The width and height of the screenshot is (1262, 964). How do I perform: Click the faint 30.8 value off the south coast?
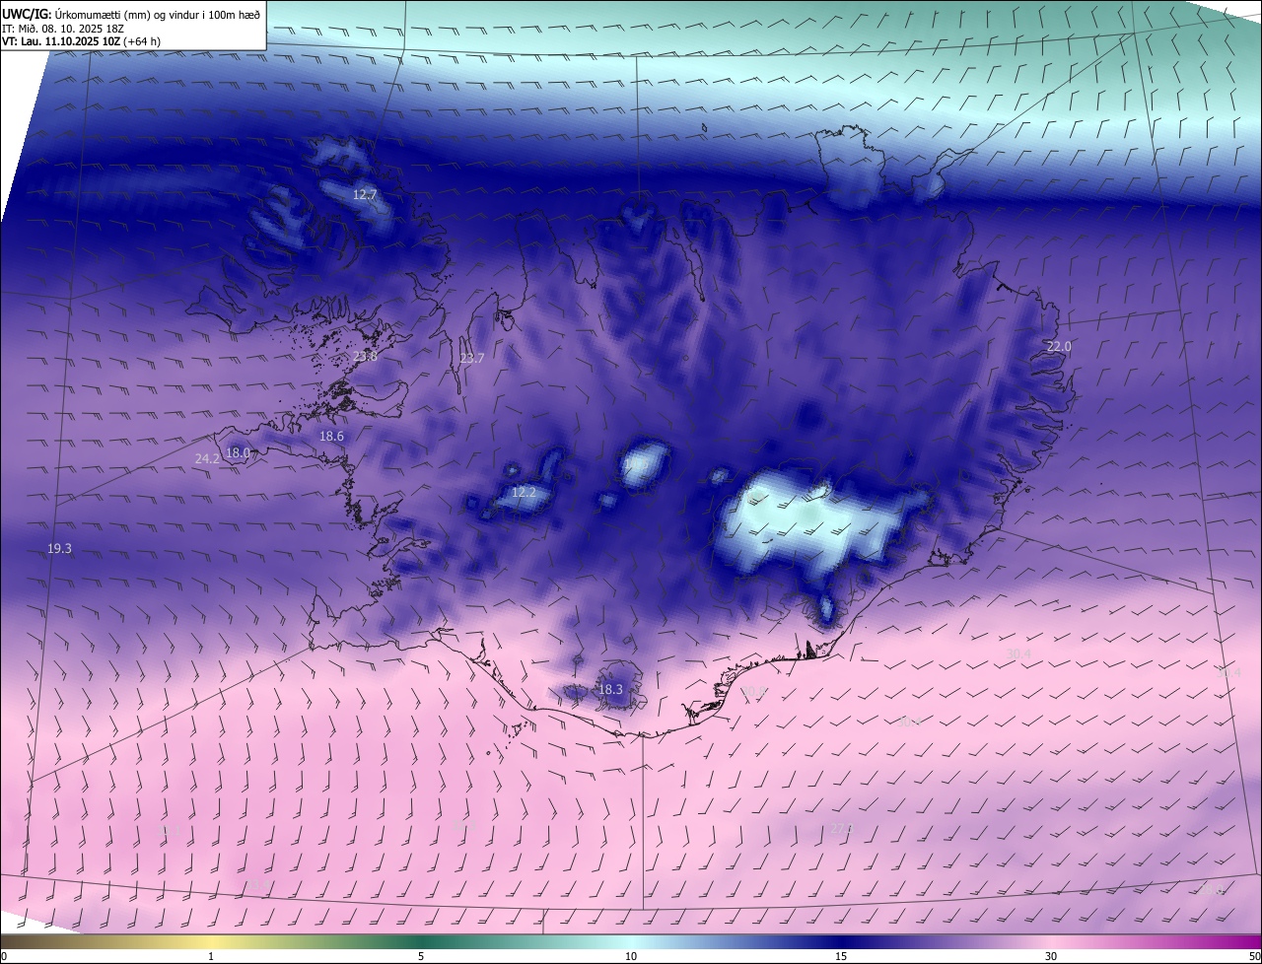click(752, 692)
